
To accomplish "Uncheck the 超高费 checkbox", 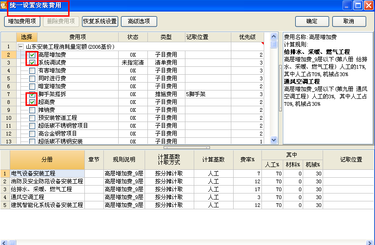I will coord(32,102).
